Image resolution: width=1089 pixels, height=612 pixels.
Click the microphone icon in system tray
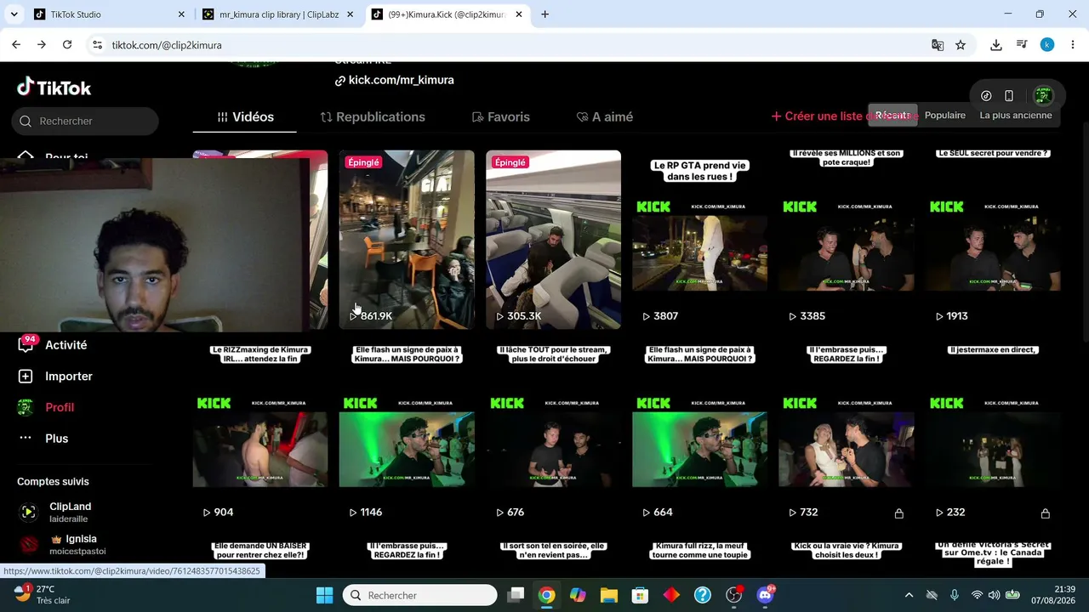pos(955,595)
